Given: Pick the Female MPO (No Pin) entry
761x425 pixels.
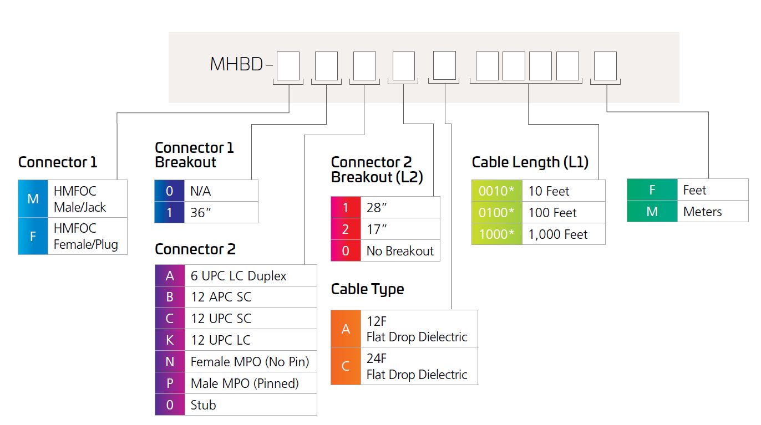Looking at the screenshot, I should pos(251,361).
